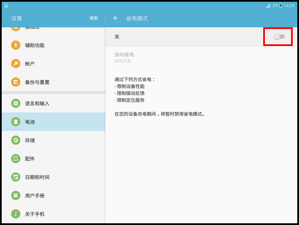
Task: Click the 配件 accessories icon
Action: 16,159
